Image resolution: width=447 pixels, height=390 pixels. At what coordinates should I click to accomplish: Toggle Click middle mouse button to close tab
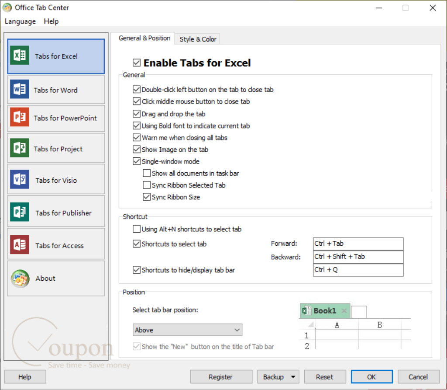tap(137, 101)
